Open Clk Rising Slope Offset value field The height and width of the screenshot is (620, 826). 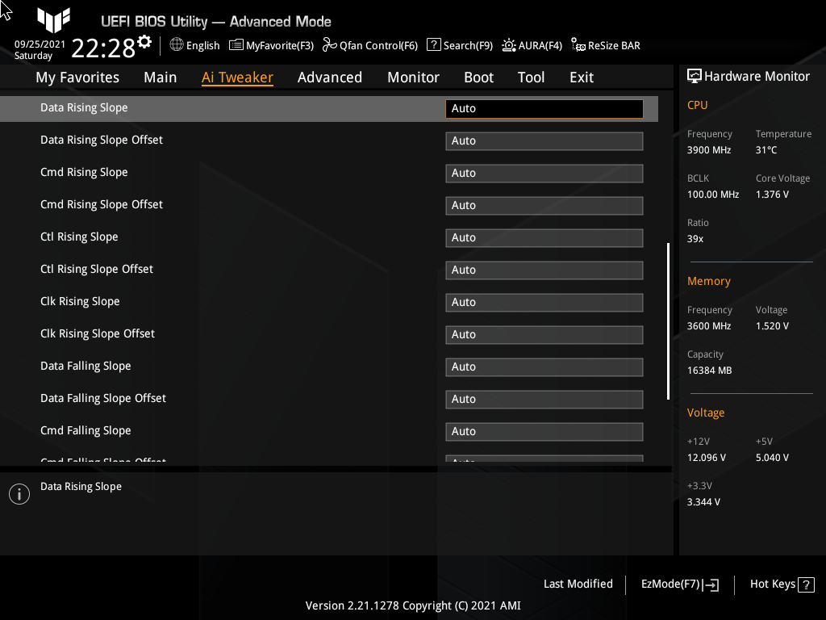coord(544,335)
